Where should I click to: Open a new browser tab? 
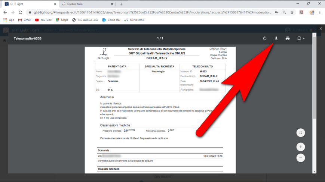point(121,4)
